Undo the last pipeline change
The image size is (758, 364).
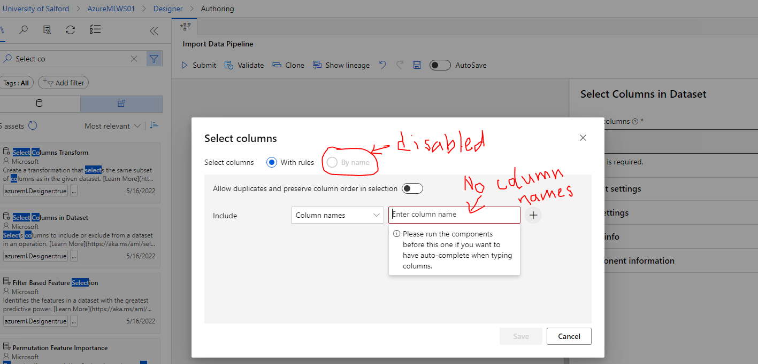coord(382,65)
